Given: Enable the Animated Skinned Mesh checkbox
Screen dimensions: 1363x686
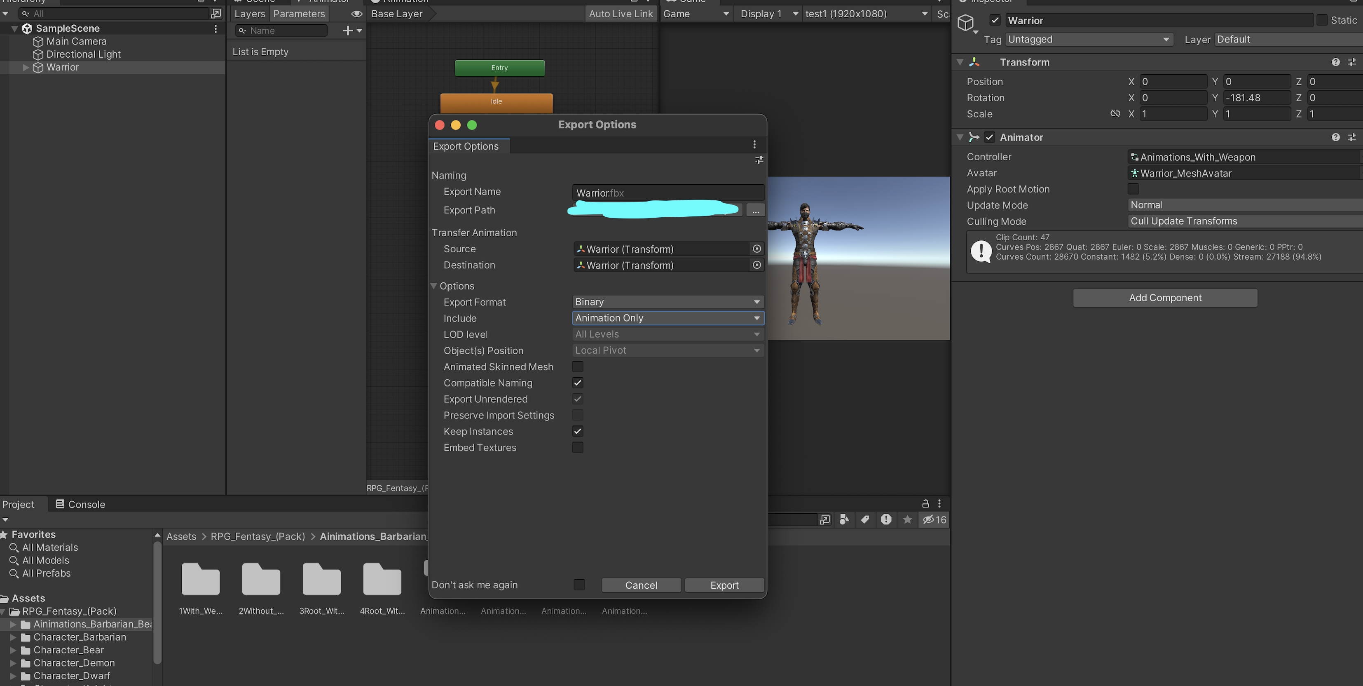Looking at the screenshot, I should 577,367.
